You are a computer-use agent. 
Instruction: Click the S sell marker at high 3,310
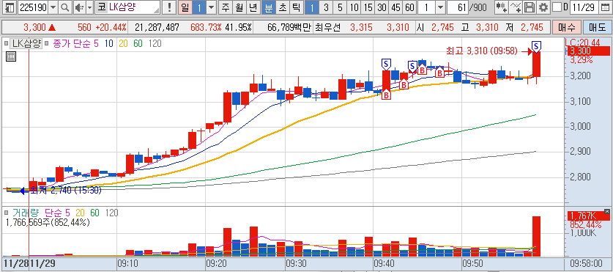536,47
